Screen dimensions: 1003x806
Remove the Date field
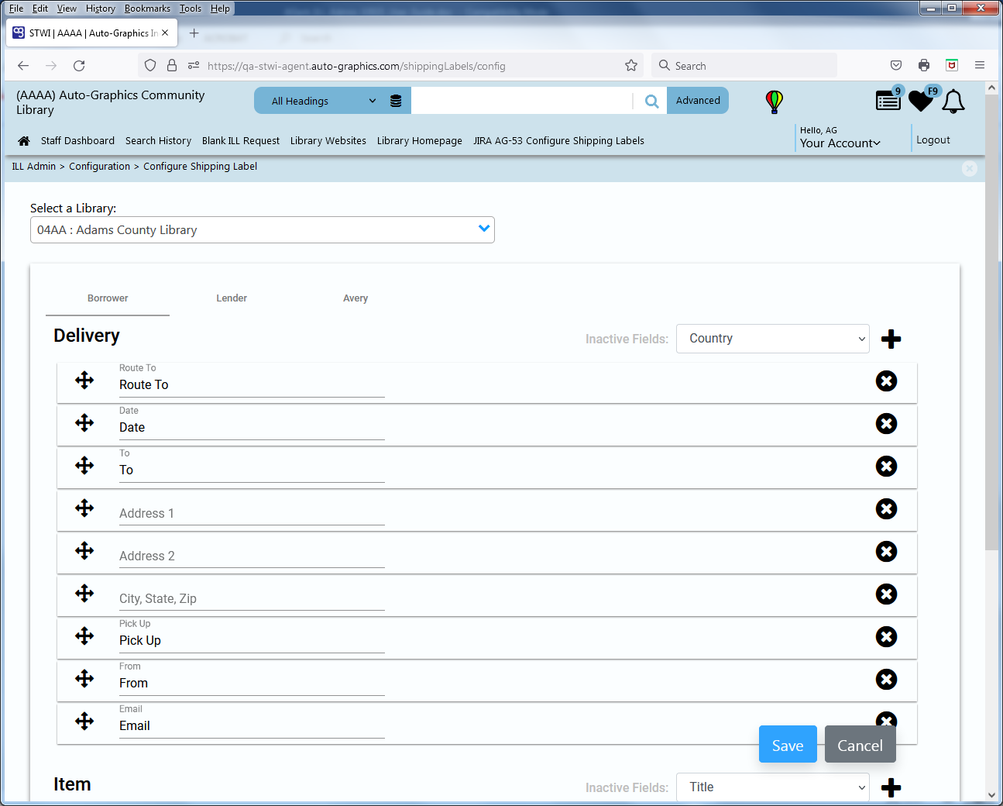click(x=886, y=424)
